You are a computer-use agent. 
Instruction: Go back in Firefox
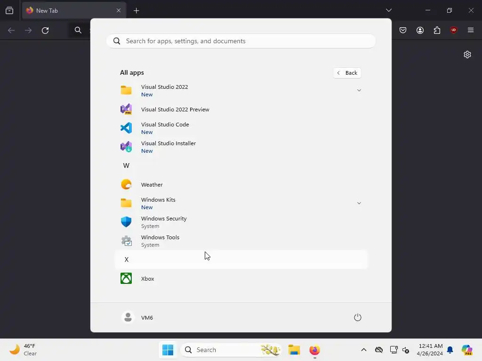pos(11,30)
